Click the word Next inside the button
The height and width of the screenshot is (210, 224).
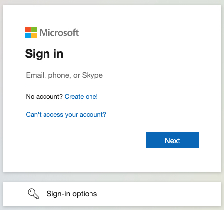click(173, 141)
